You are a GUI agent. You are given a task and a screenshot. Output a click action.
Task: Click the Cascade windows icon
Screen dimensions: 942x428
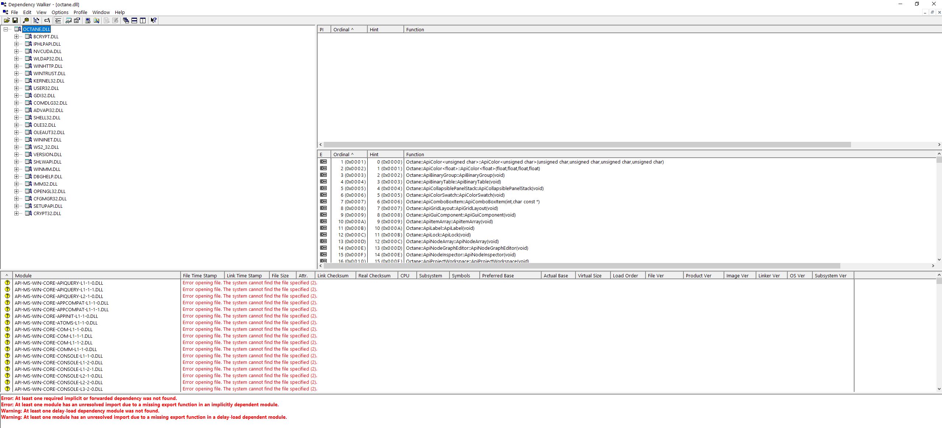126,21
